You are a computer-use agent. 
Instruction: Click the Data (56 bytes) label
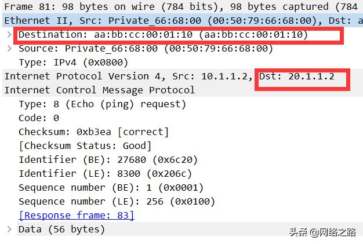click(x=62, y=229)
